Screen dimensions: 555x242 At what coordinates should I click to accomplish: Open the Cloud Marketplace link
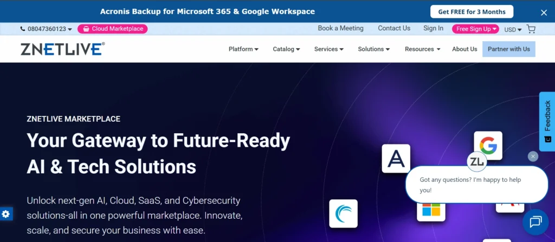pyautogui.click(x=112, y=29)
